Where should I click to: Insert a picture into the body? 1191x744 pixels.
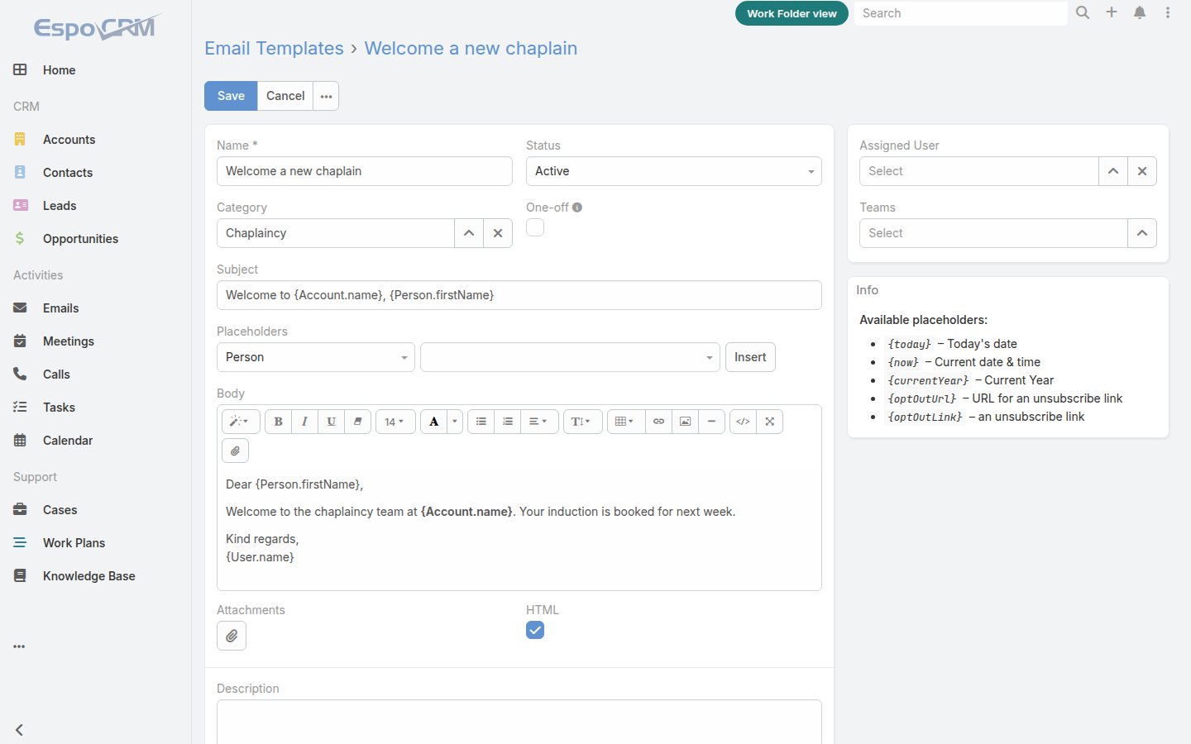coord(685,422)
